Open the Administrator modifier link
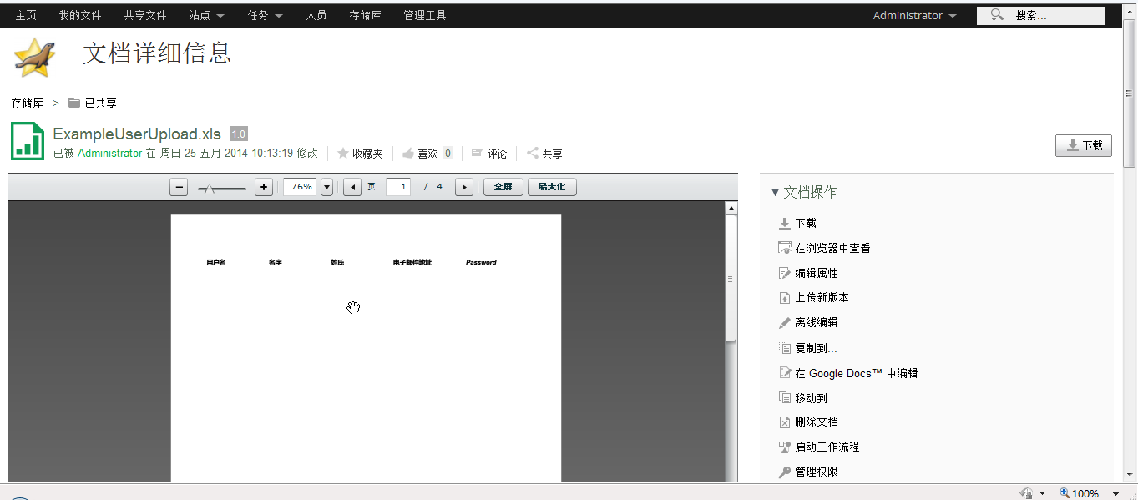The width and height of the screenshot is (1138, 500). pyautogui.click(x=110, y=154)
